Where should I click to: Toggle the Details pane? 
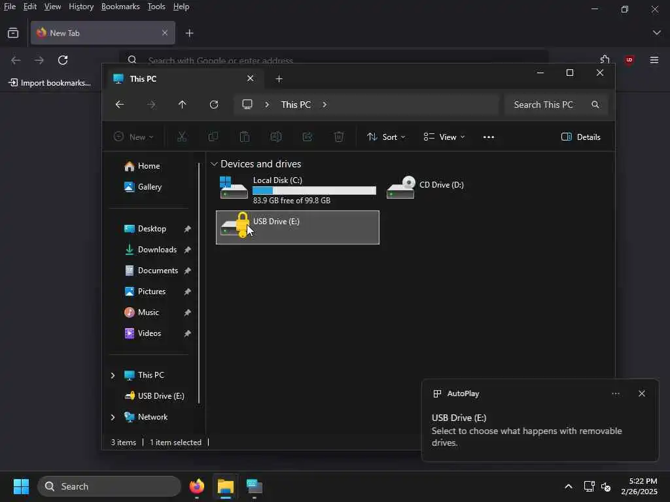point(580,137)
